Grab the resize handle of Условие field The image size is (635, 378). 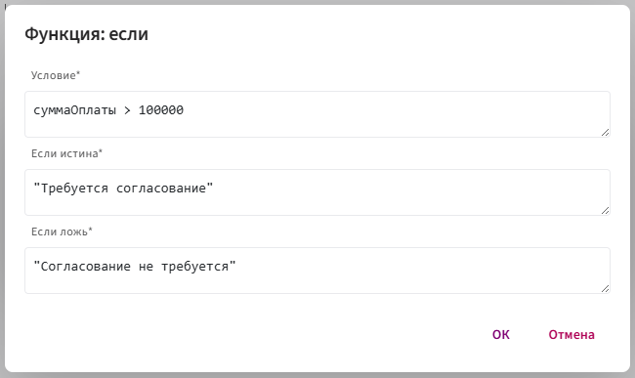tap(605, 132)
